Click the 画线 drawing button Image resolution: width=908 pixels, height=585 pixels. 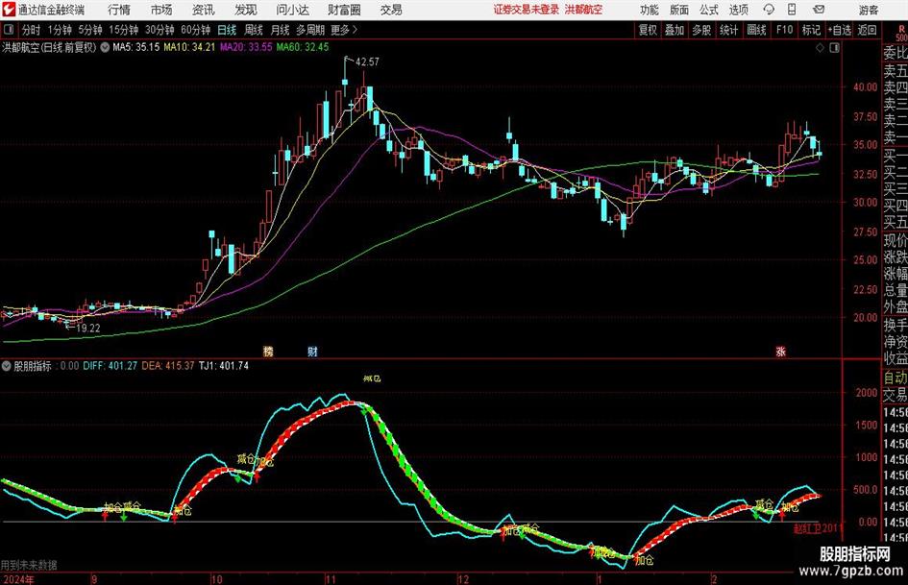click(757, 30)
